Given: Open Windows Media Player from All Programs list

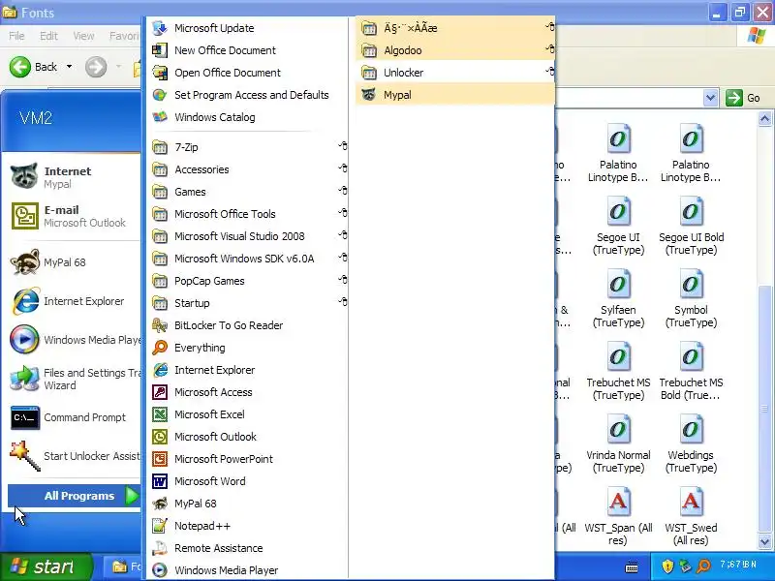Looking at the screenshot, I should (248, 570).
